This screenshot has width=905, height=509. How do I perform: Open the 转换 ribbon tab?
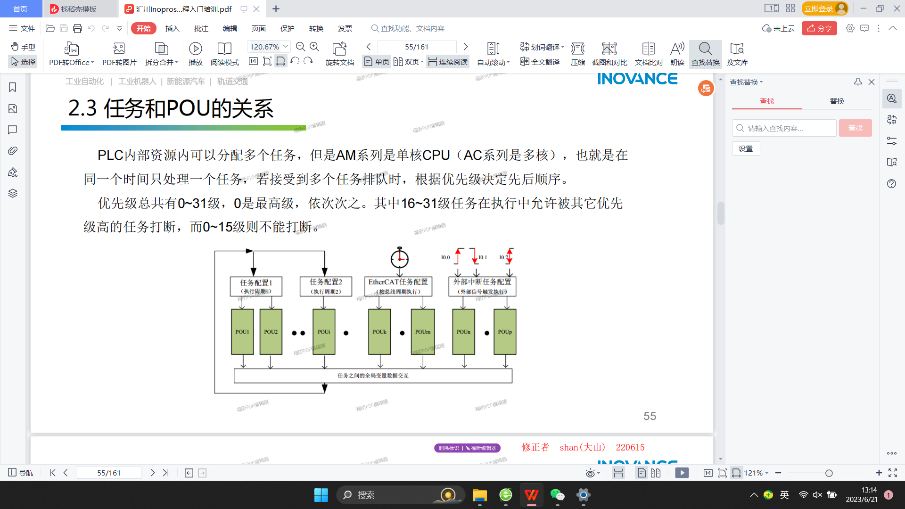316,28
